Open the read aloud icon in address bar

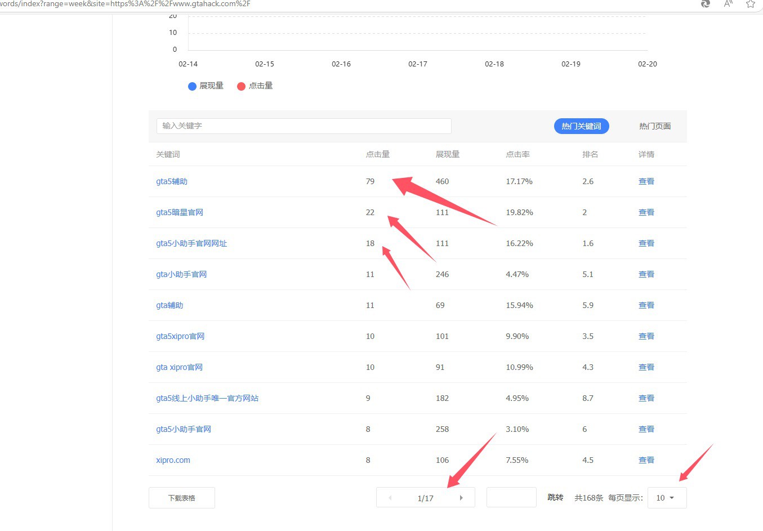pyautogui.click(x=728, y=4)
